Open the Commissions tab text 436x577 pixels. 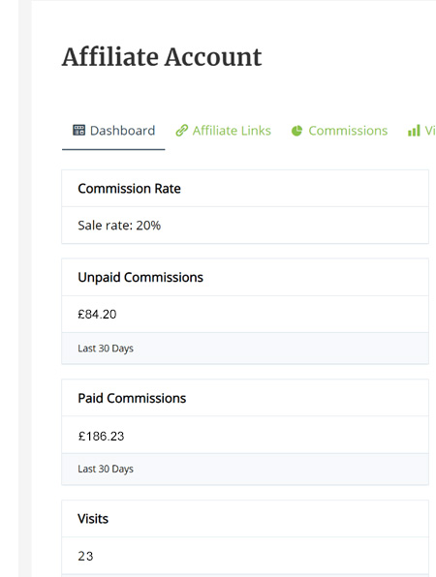coord(348,131)
